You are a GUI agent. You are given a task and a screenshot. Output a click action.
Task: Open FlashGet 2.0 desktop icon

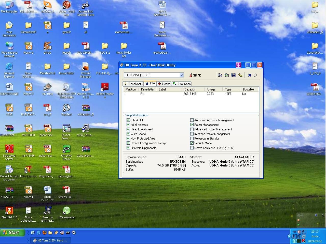[x=9, y=213]
